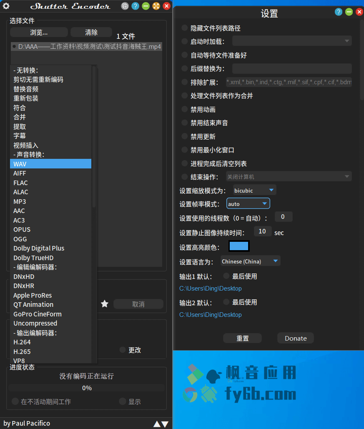Select the 测试抖音海贼王.mp4 file entry
364x429 pixels.
coord(86,47)
